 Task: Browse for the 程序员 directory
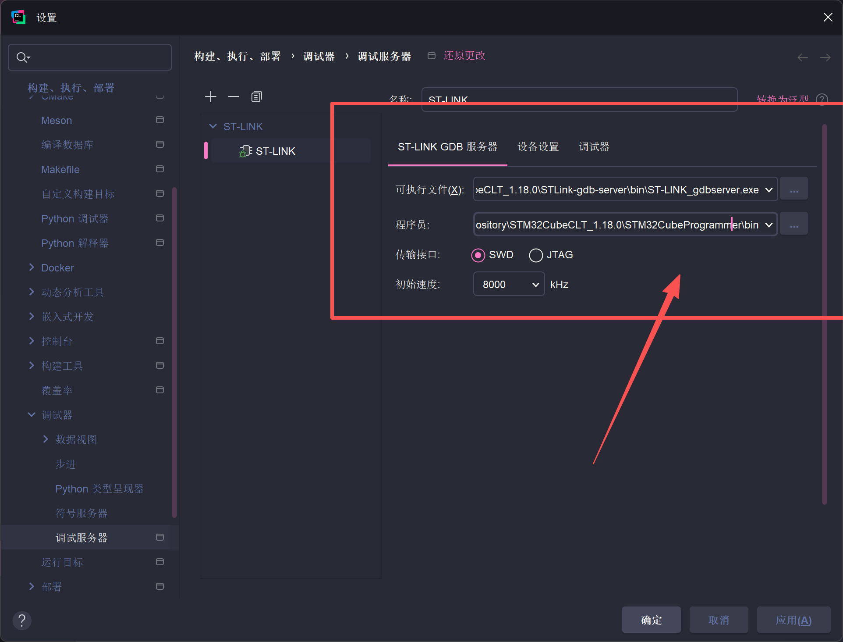[794, 224]
